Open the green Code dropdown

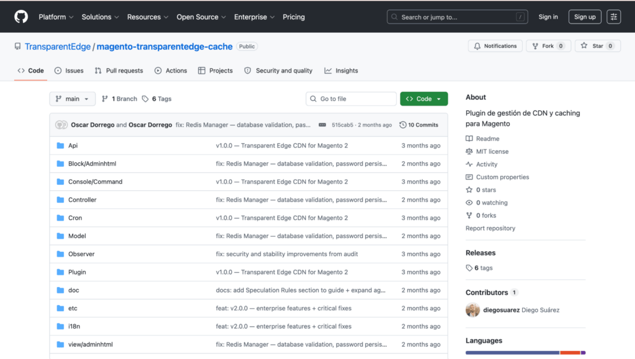424,99
